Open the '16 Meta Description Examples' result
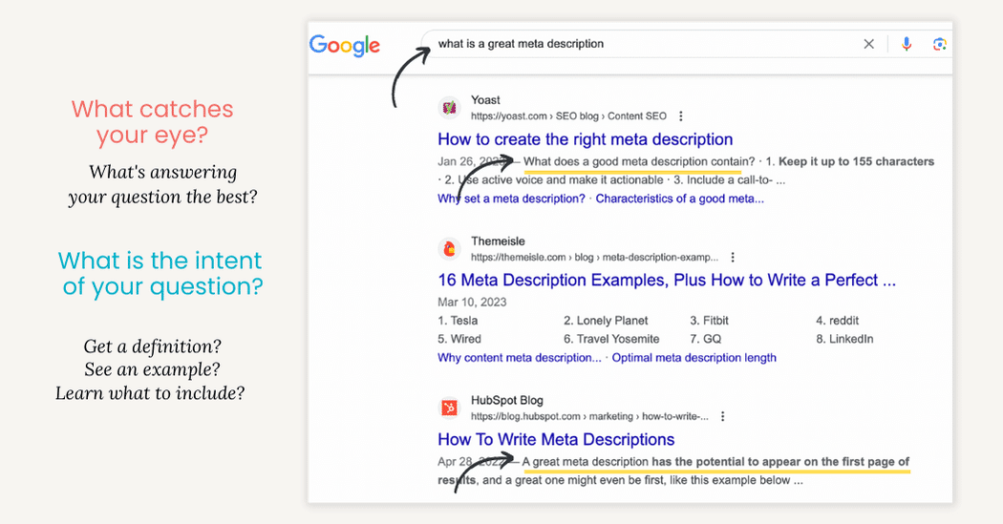Screen dimensions: 1003x524 [x=667, y=280]
